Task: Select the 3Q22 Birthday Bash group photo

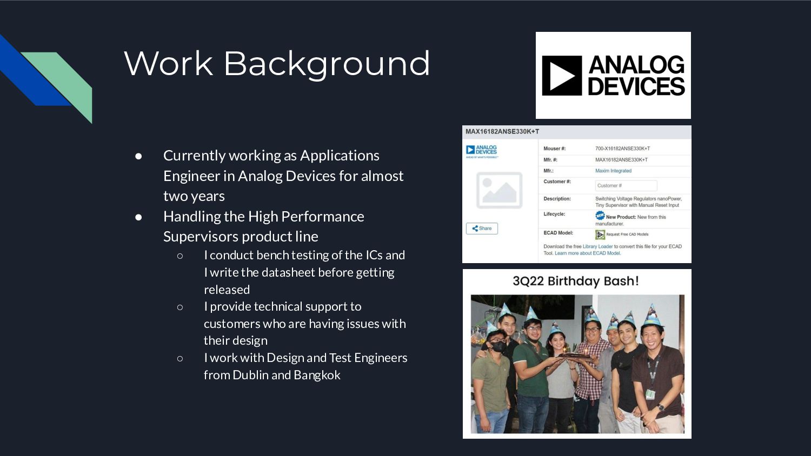Action: pyautogui.click(x=577, y=364)
